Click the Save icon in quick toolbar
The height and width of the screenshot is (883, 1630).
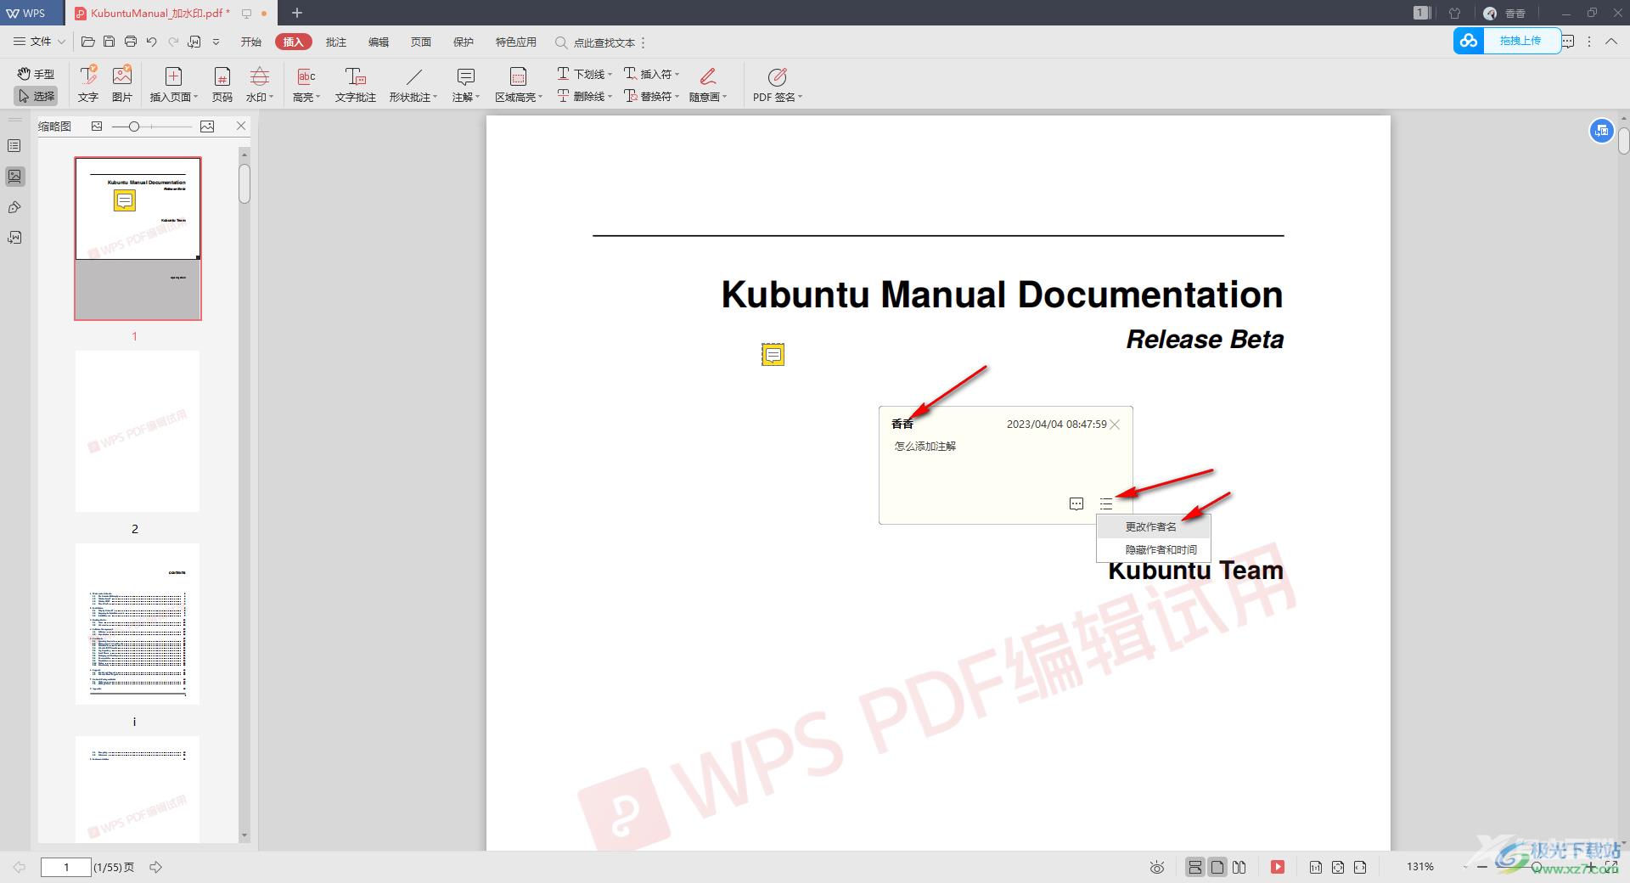(109, 42)
